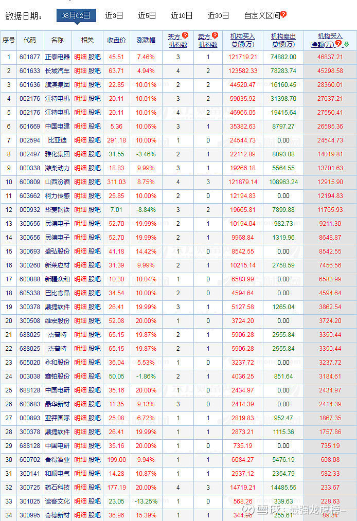Viewport: 357px width, 521px height.
Task: Open stock code 601877
Action: click(30, 57)
